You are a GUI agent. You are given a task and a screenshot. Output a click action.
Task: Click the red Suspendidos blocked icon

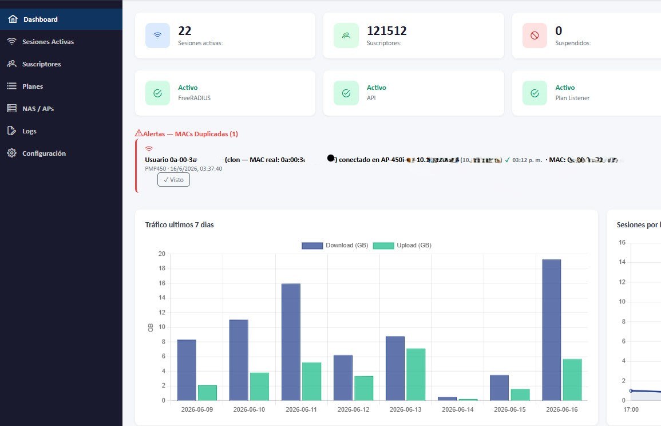(x=535, y=35)
